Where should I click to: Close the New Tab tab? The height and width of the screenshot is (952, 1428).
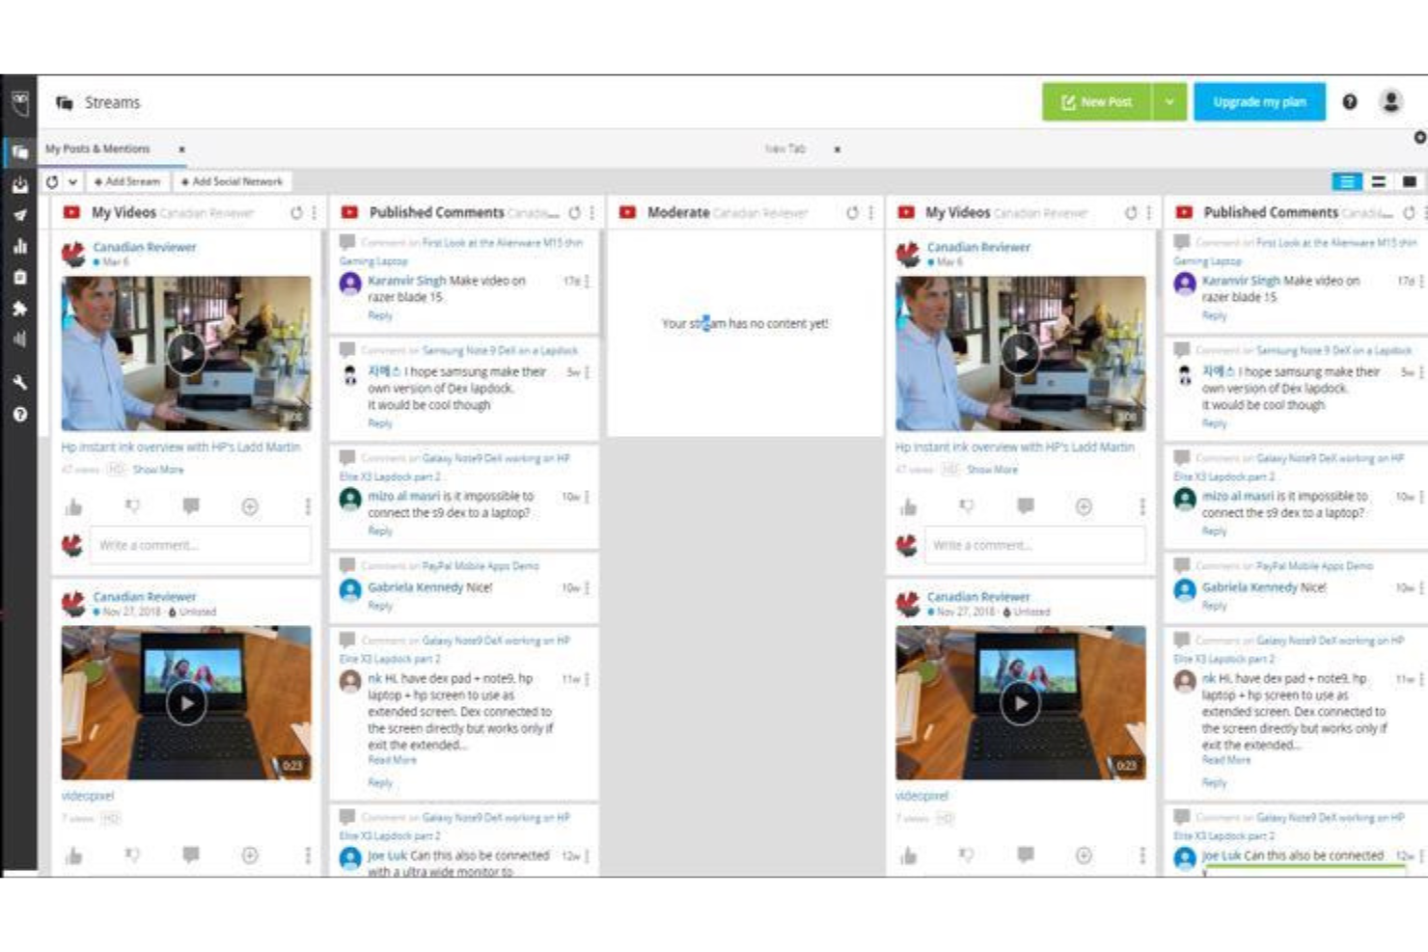(837, 150)
